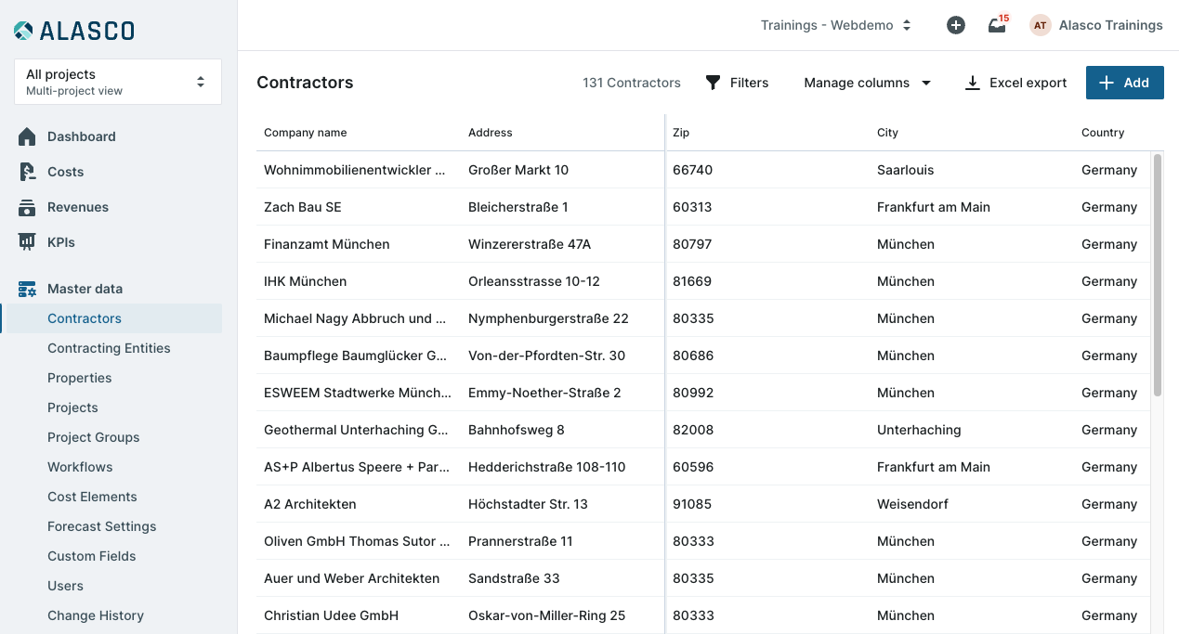Sort by Company name column header
The width and height of the screenshot is (1179, 634).
(305, 133)
